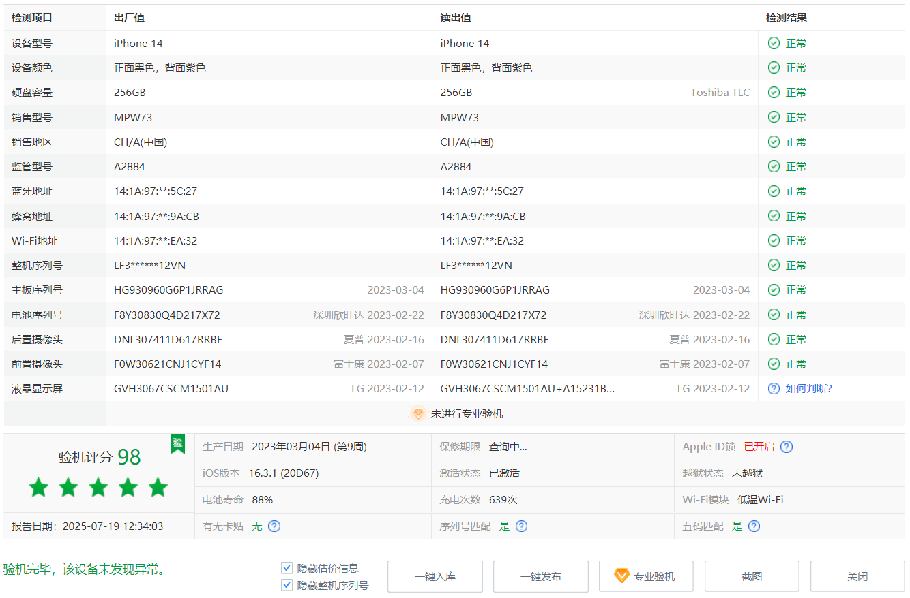
Task: Select the Toshiba TLC storage label
Action: click(x=720, y=92)
